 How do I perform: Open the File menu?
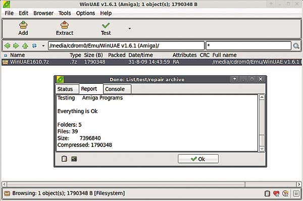(x=9, y=13)
